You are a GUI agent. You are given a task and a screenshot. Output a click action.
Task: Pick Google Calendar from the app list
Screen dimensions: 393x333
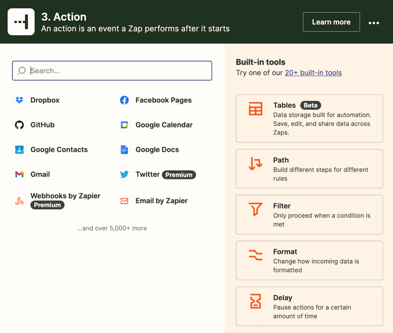coord(164,125)
